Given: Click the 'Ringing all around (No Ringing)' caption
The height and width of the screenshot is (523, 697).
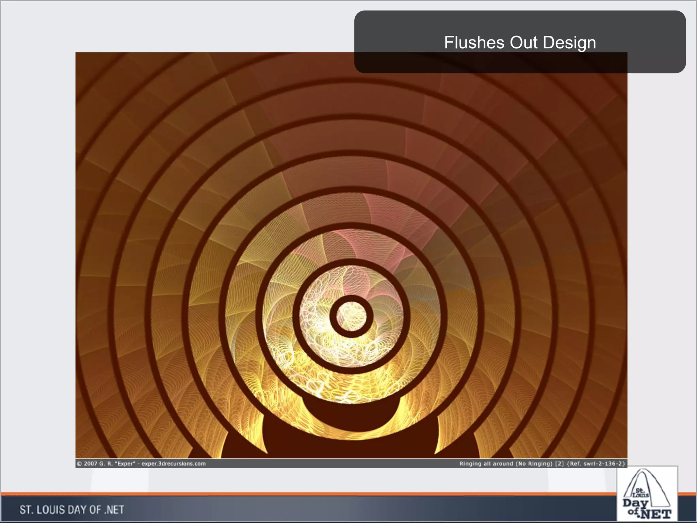Looking at the screenshot, I should coord(506,463).
